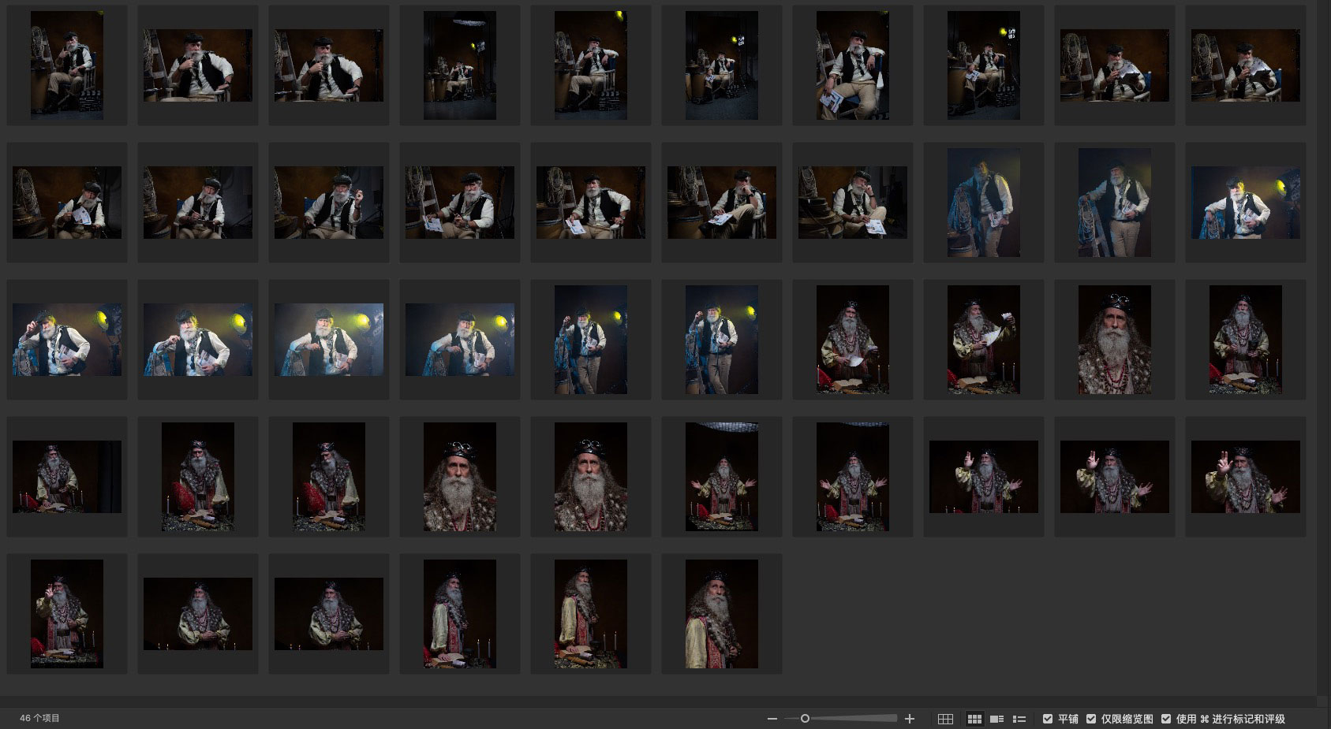Select the last thumbnail in the fourth row
Image resolution: width=1331 pixels, height=729 pixels.
pos(1245,477)
